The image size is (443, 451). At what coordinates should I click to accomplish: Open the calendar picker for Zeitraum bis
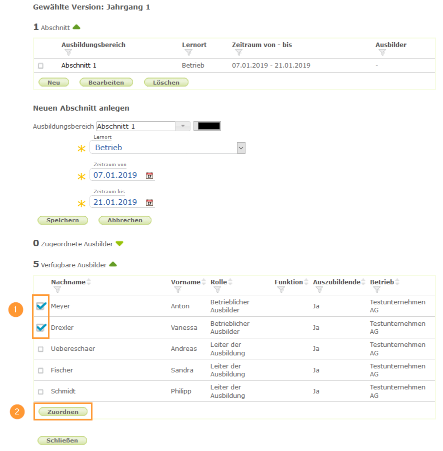(149, 202)
